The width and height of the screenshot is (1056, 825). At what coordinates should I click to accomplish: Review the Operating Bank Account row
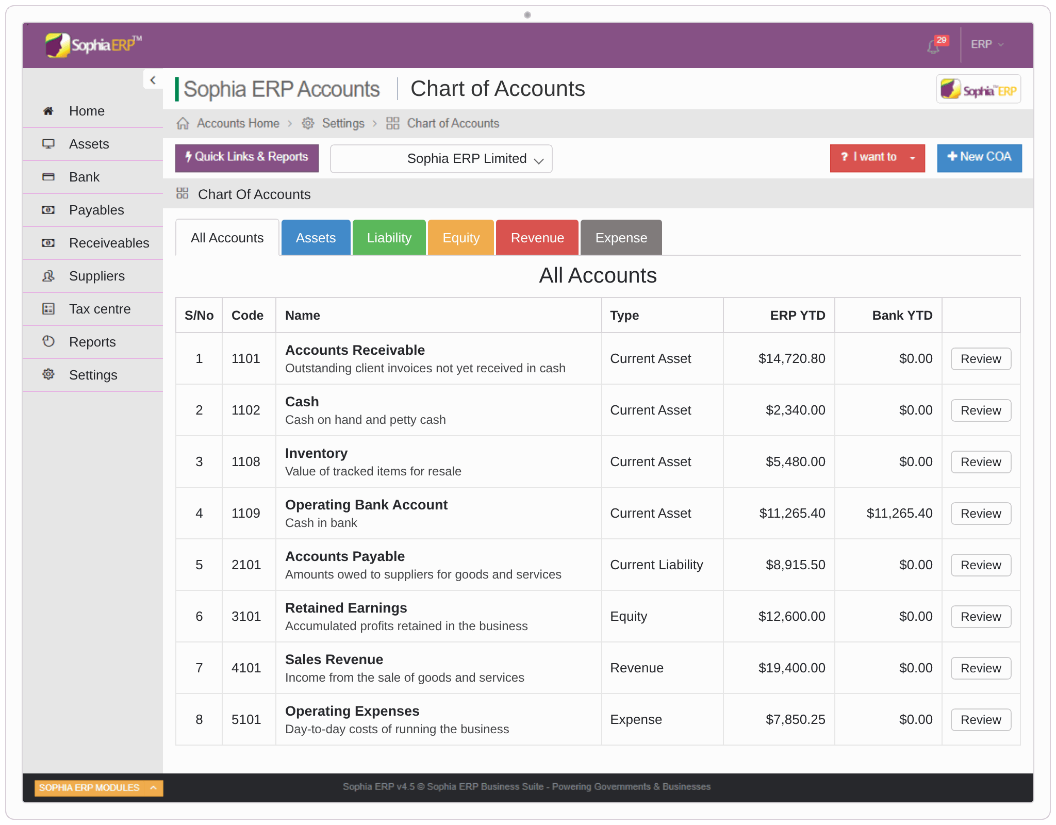coord(981,514)
